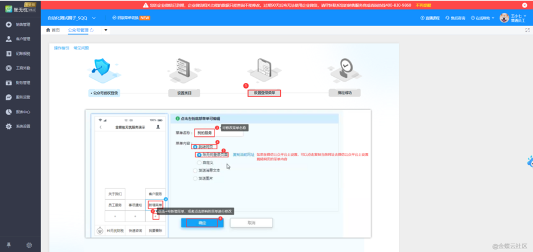Select the 自定义 radio button
This screenshot has height=252, width=533.
(199, 163)
